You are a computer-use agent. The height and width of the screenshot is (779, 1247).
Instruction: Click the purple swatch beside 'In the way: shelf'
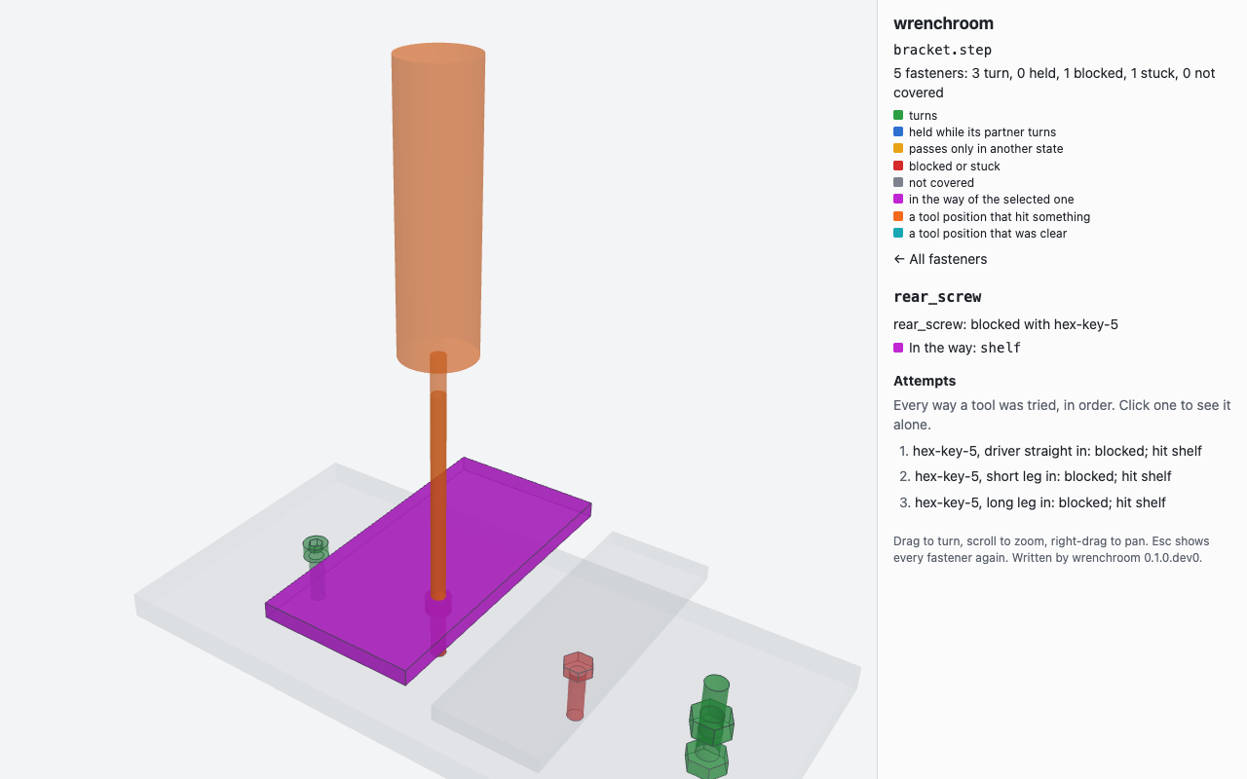898,348
